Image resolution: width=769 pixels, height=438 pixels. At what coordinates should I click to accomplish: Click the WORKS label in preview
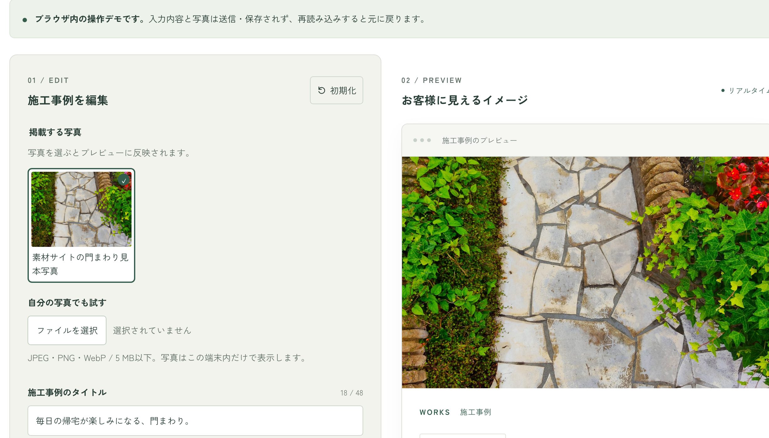click(435, 412)
